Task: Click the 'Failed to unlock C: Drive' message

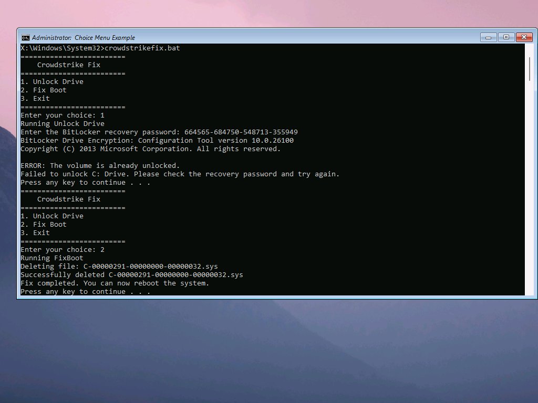Action: 180,174
